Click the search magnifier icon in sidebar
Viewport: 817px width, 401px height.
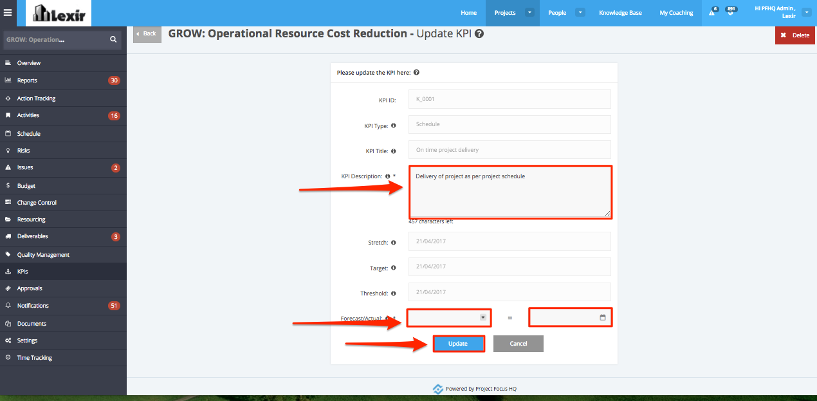tap(113, 39)
